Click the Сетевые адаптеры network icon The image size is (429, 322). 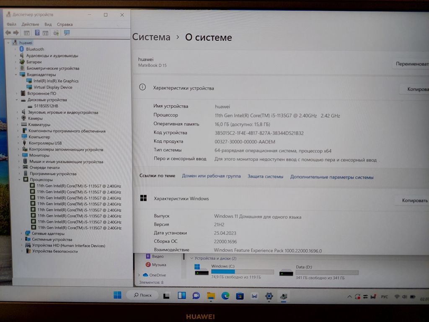27,233
